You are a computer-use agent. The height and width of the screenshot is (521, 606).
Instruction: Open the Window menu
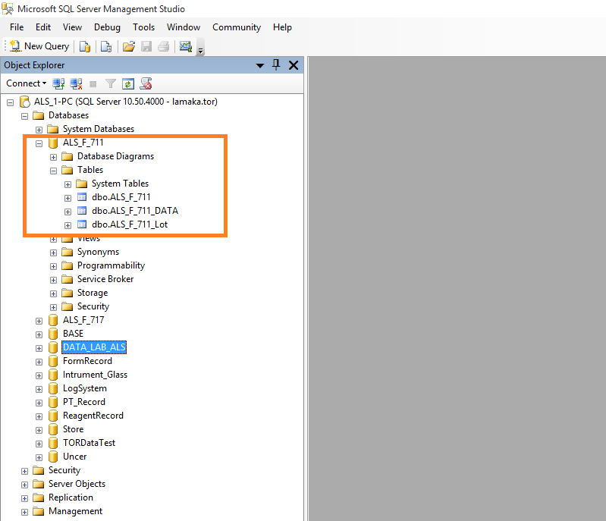[184, 27]
